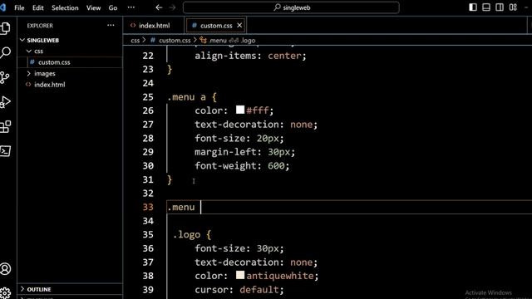Open the Edit menu
The width and height of the screenshot is (532, 299).
[37, 7]
